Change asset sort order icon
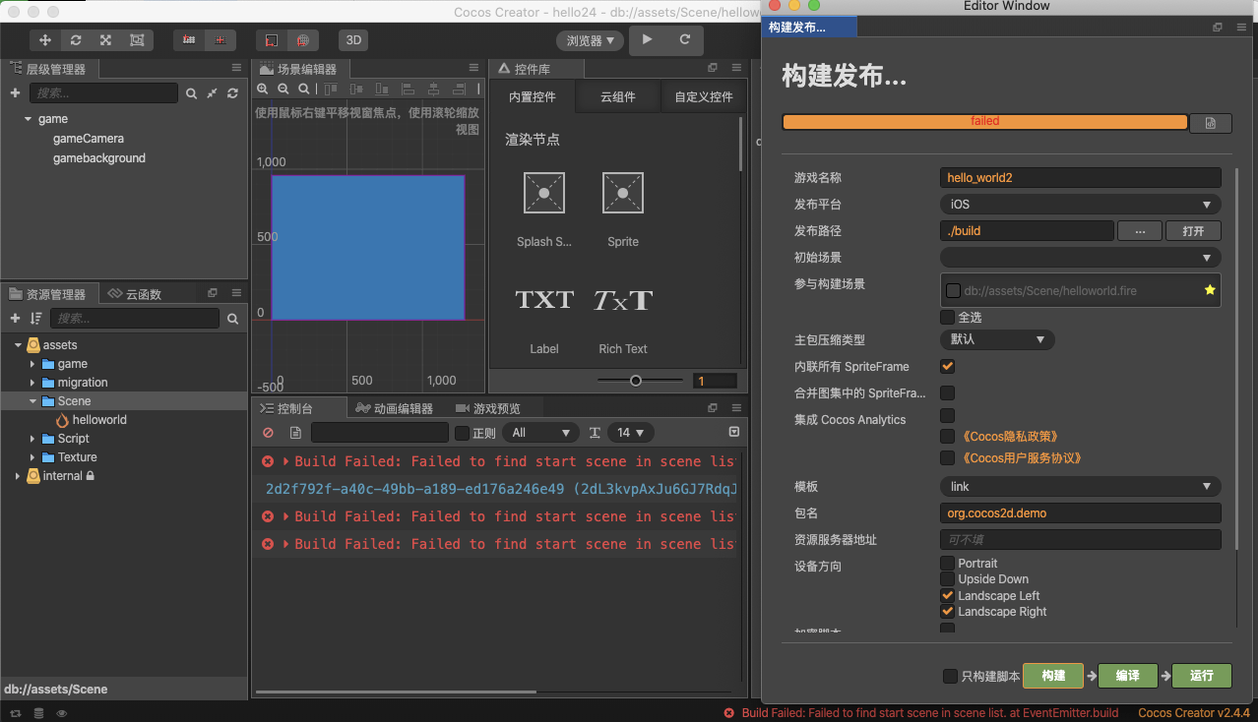 [36, 319]
